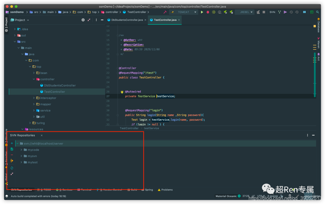The height and width of the screenshot is (204, 325).
Task: Commit changes with SVN arrow icon
Action: 285,12
